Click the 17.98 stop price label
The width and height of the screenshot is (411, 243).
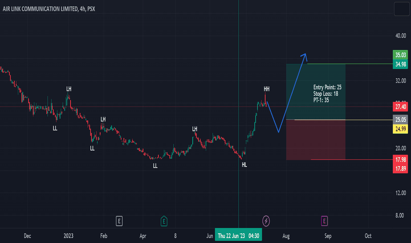(x=400, y=159)
